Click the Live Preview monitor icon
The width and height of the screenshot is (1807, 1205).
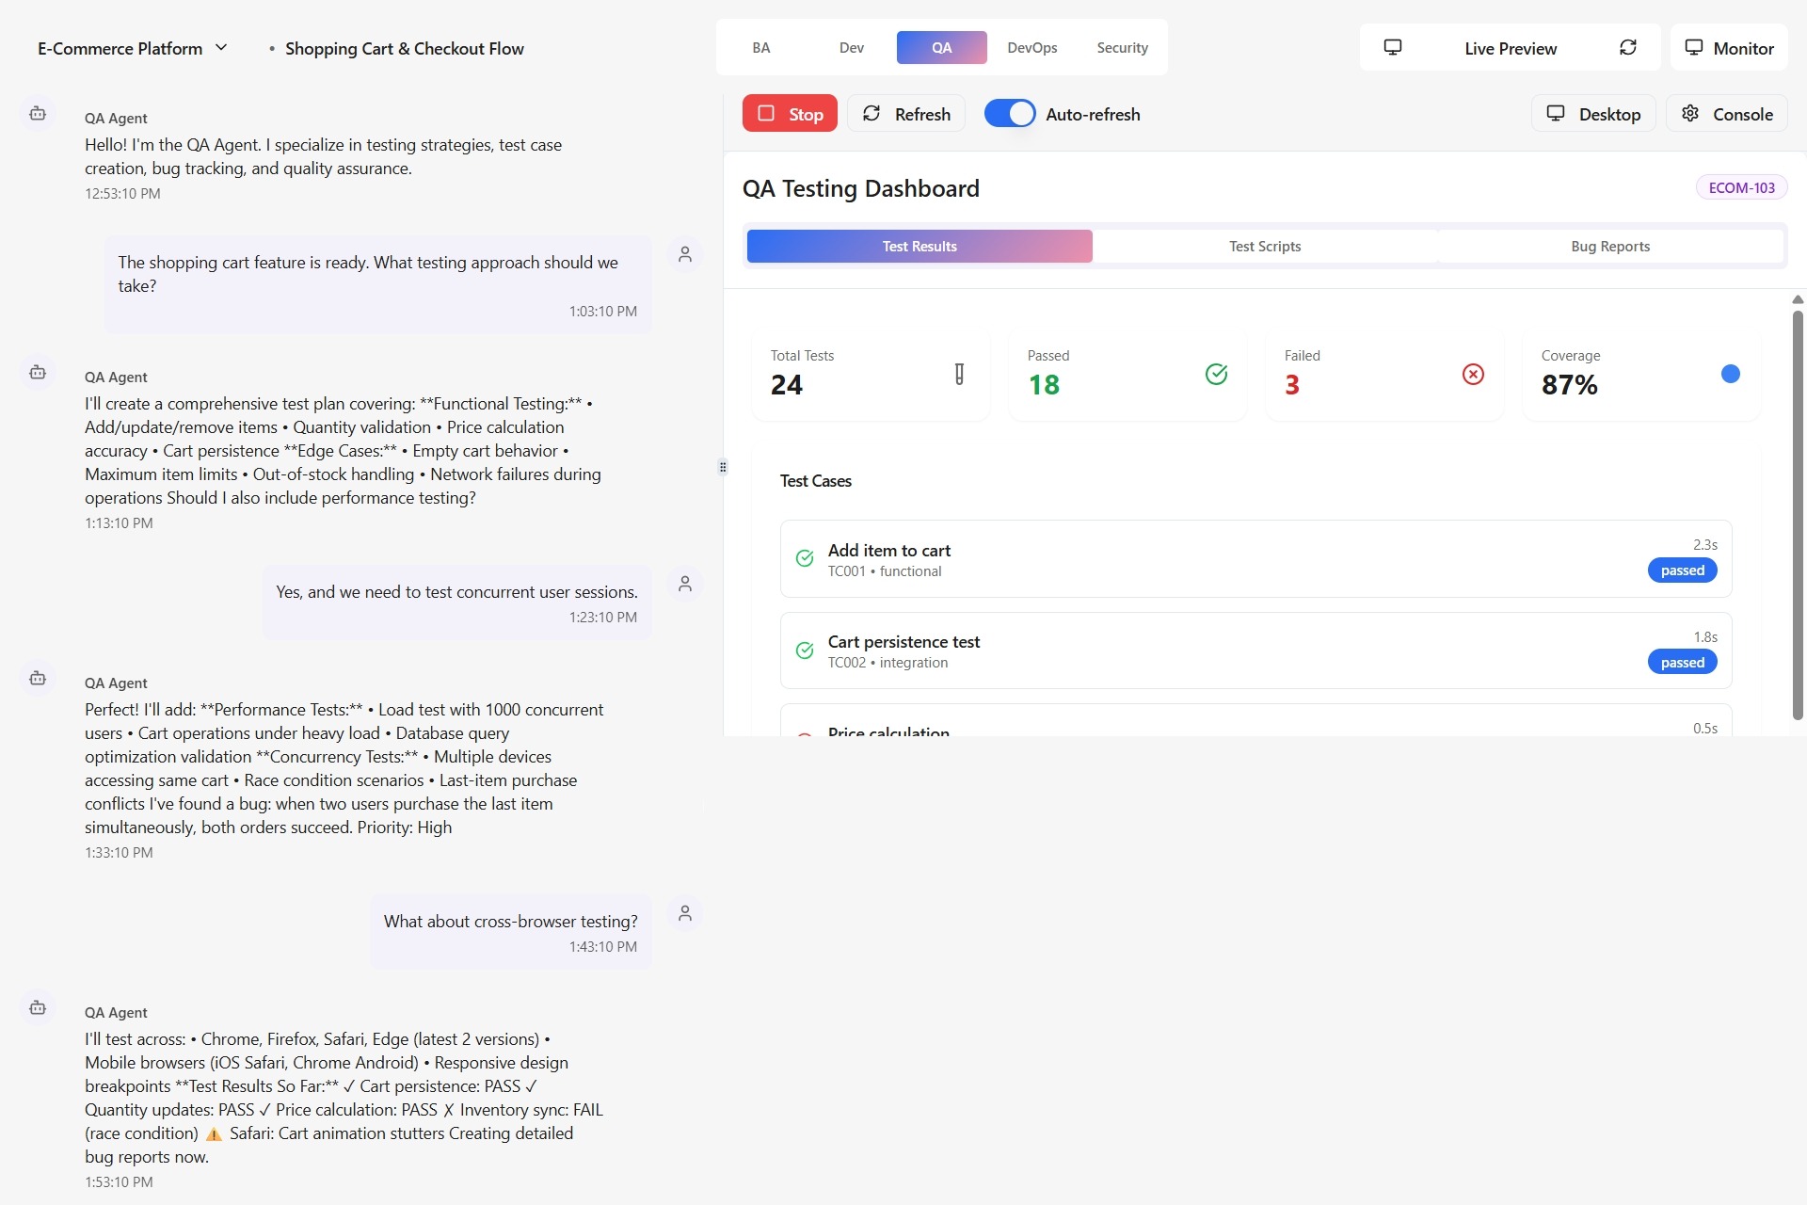point(1392,47)
